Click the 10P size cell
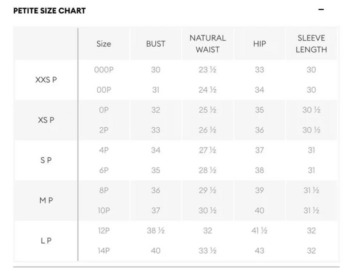 tap(104, 211)
